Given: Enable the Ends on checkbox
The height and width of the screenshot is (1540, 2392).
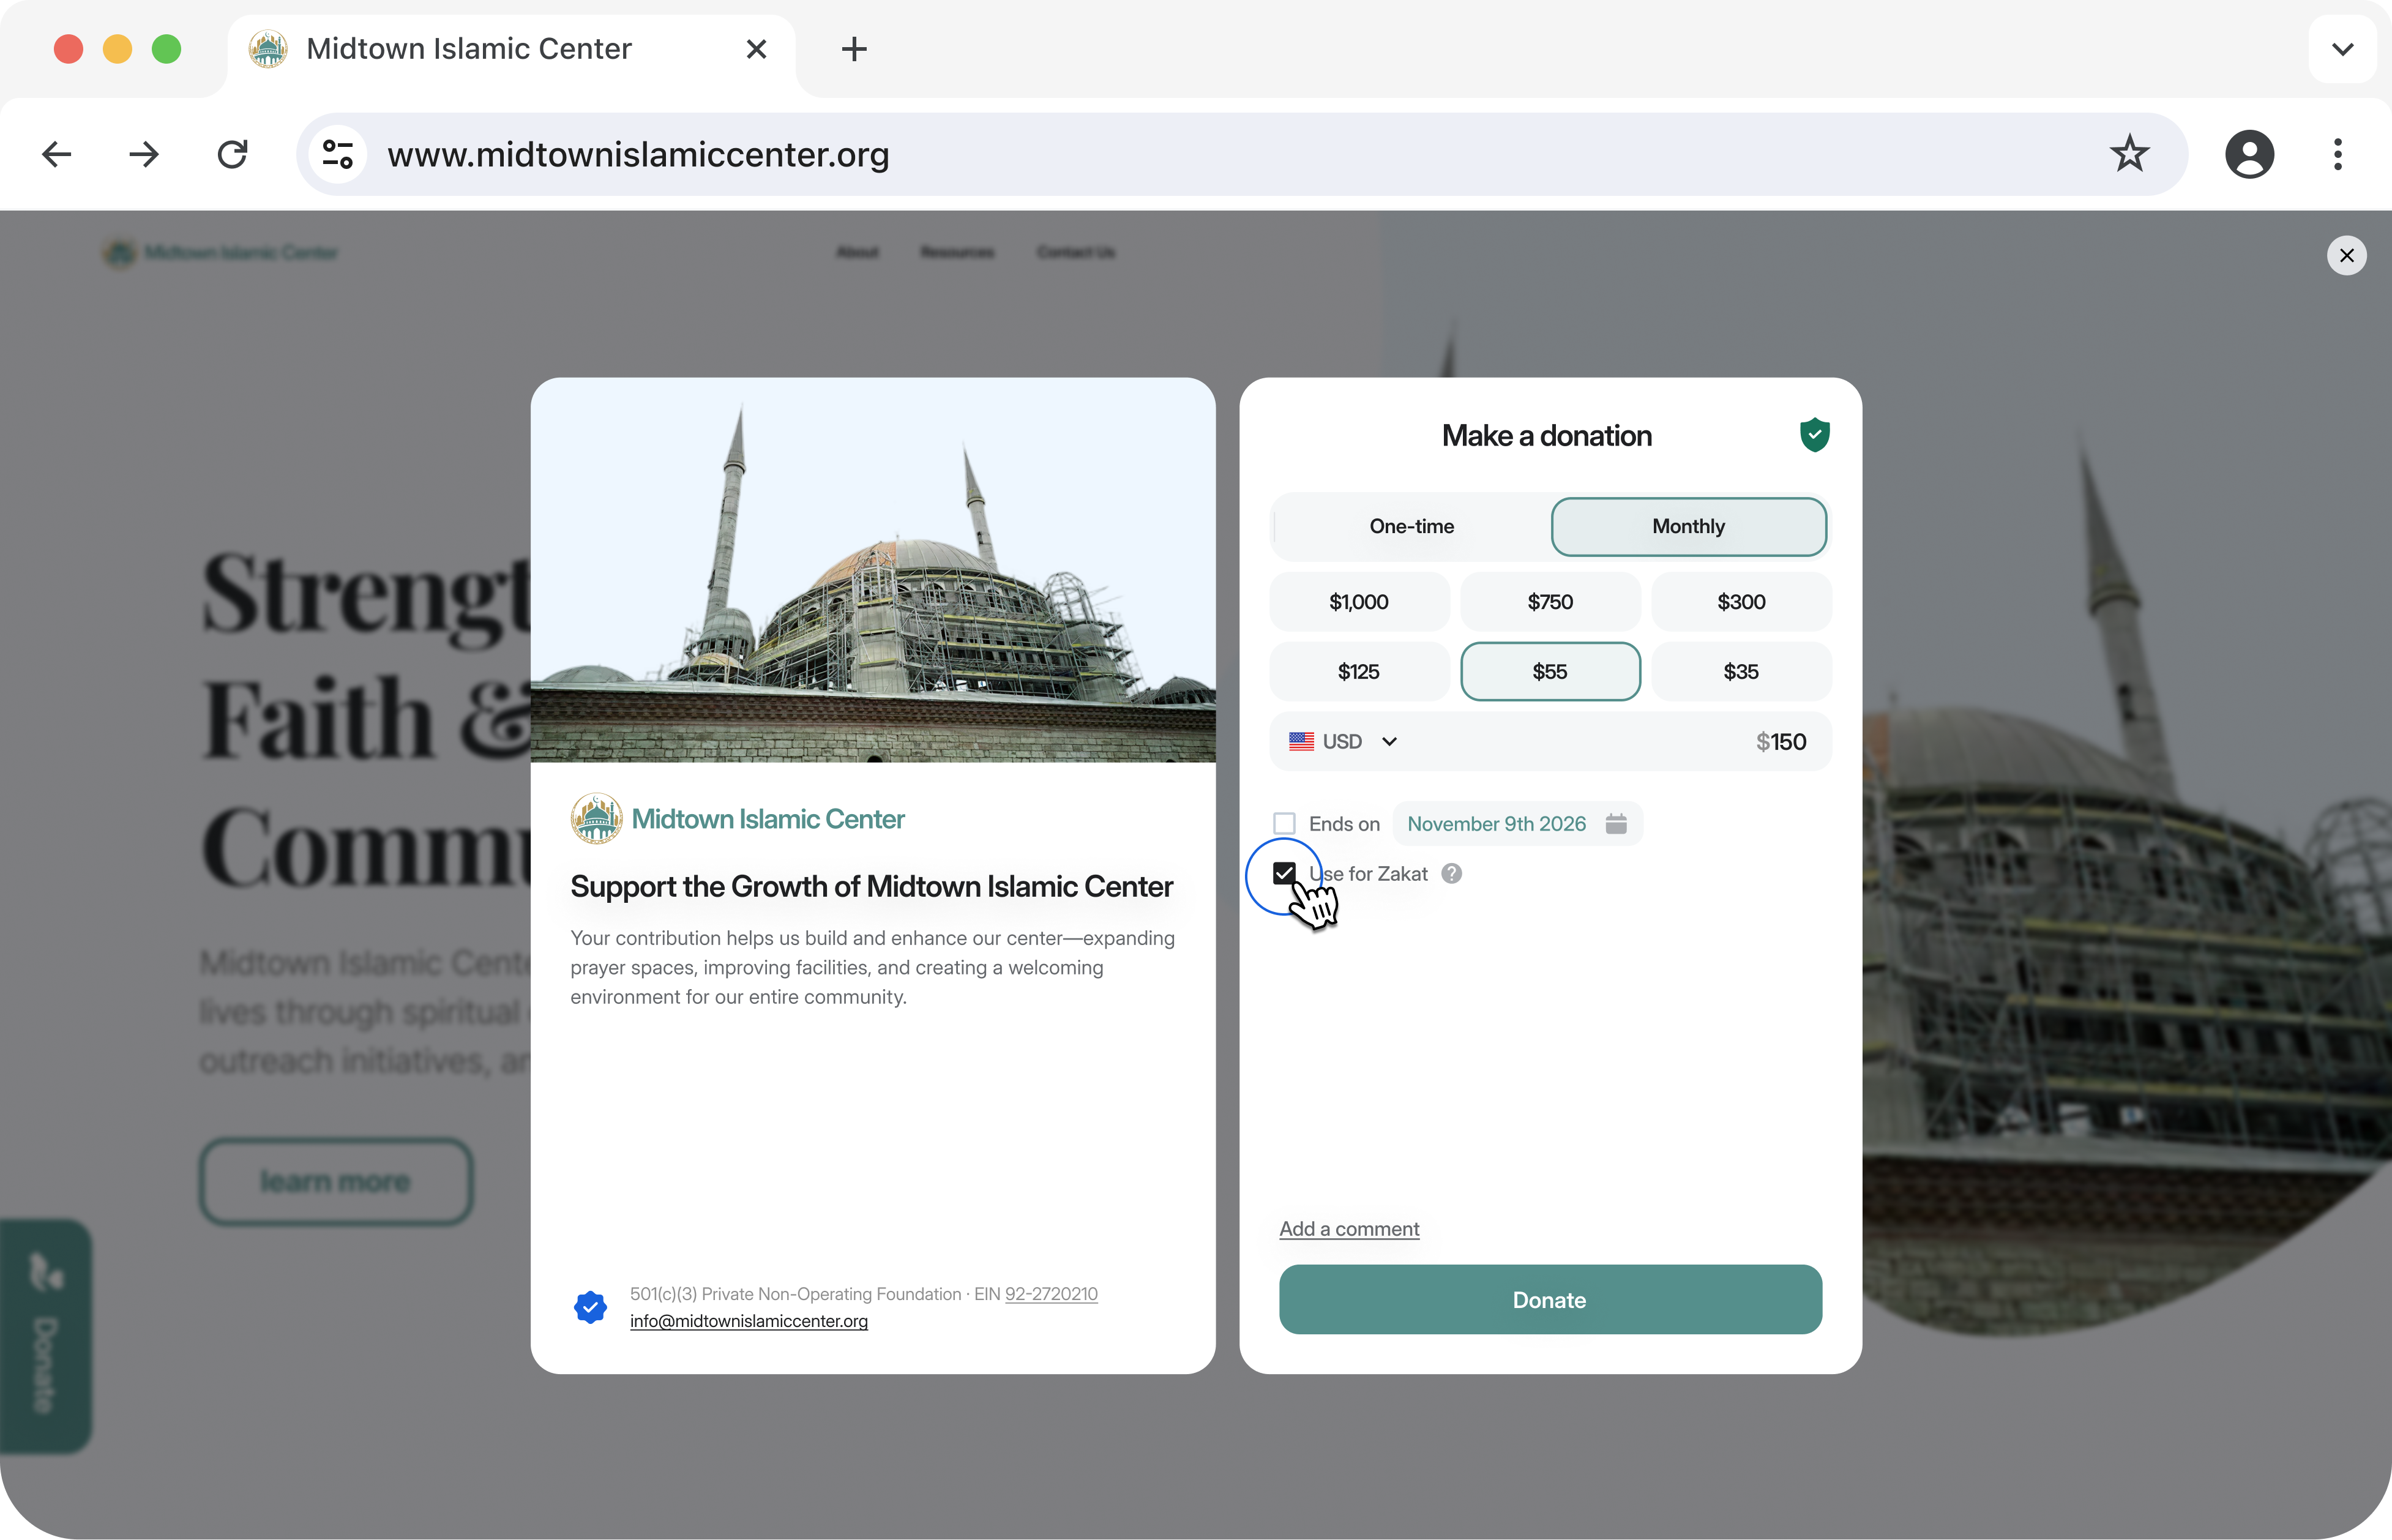Looking at the screenshot, I should 1284,823.
